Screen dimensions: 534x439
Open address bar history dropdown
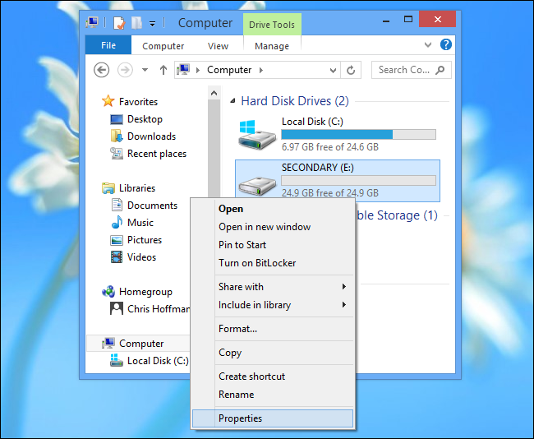pos(333,70)
